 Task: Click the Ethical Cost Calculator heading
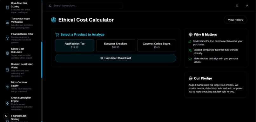(86, 20)
